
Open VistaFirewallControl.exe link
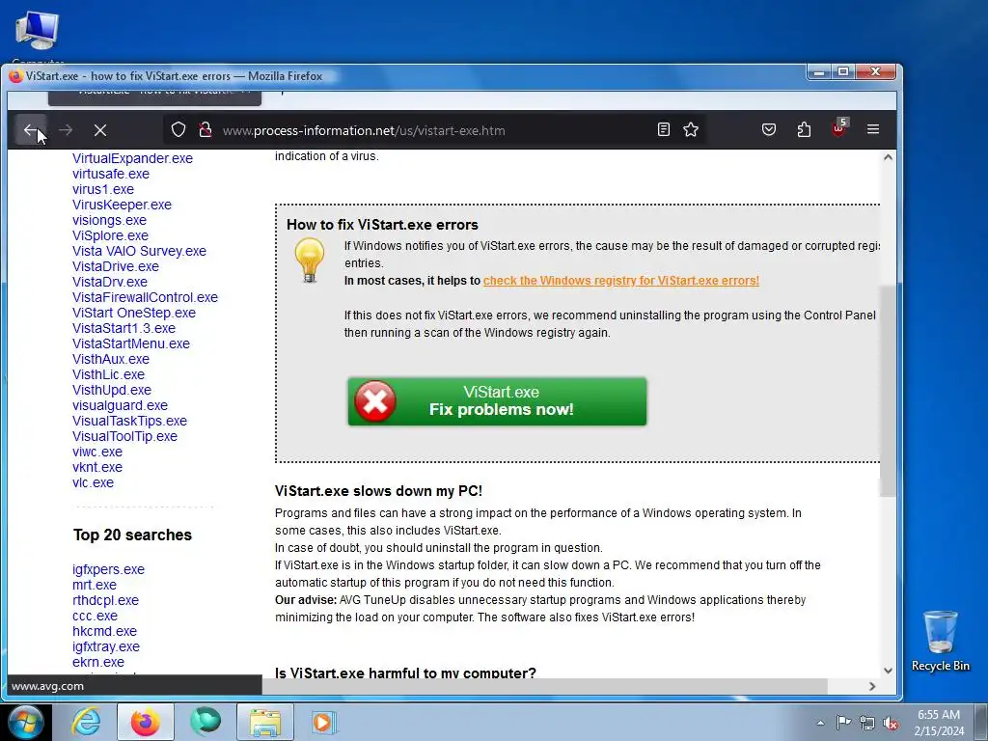[145, 297]
